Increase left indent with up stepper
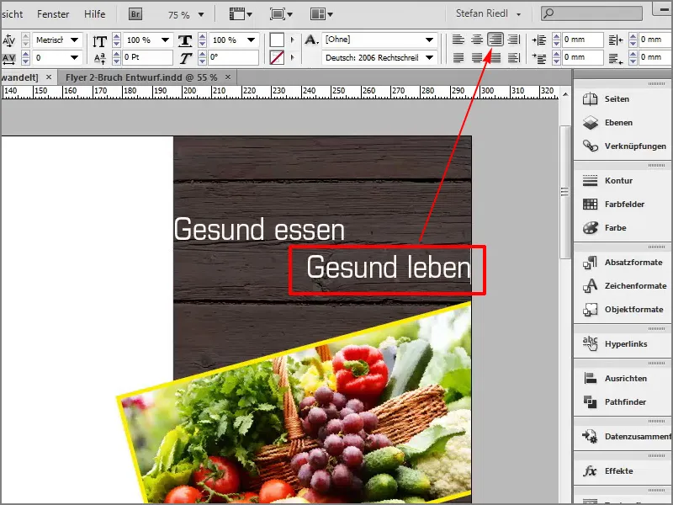 556,36
